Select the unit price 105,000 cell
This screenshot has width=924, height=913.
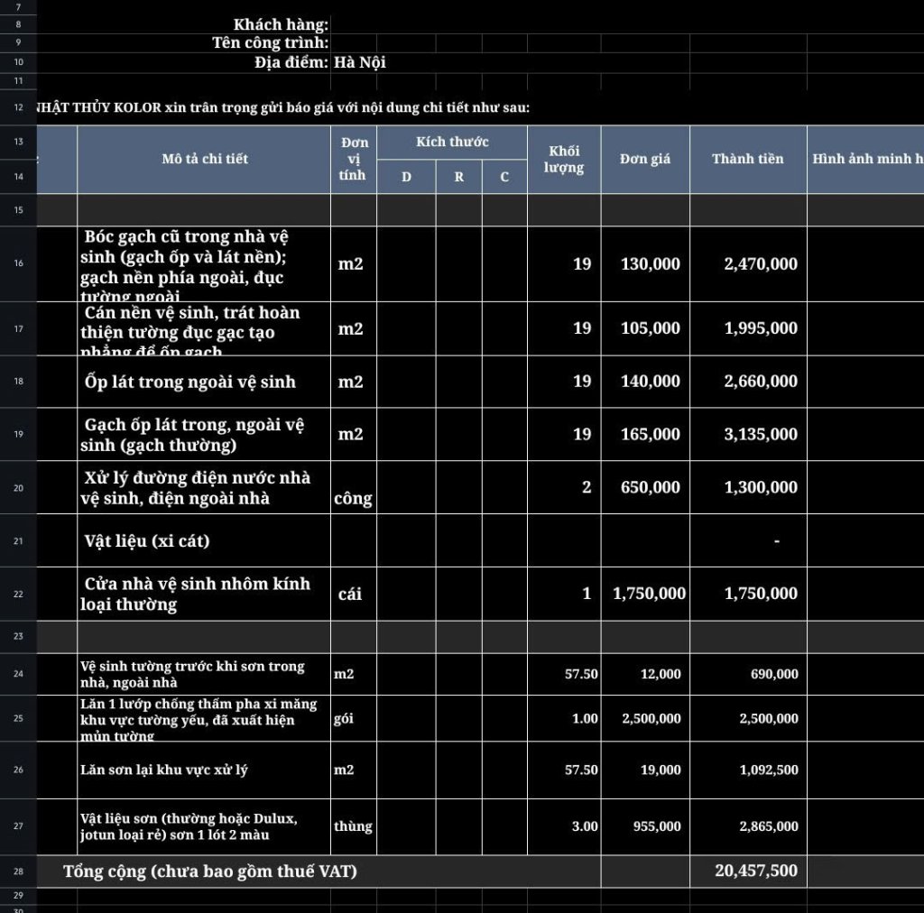point(645,328)
